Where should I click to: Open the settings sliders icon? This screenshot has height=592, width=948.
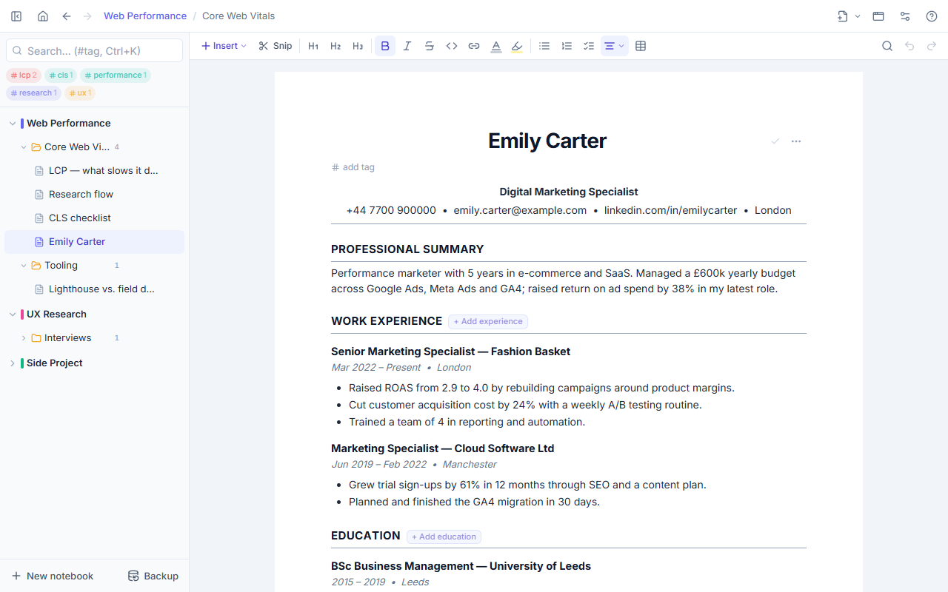[x=905, y=16]
